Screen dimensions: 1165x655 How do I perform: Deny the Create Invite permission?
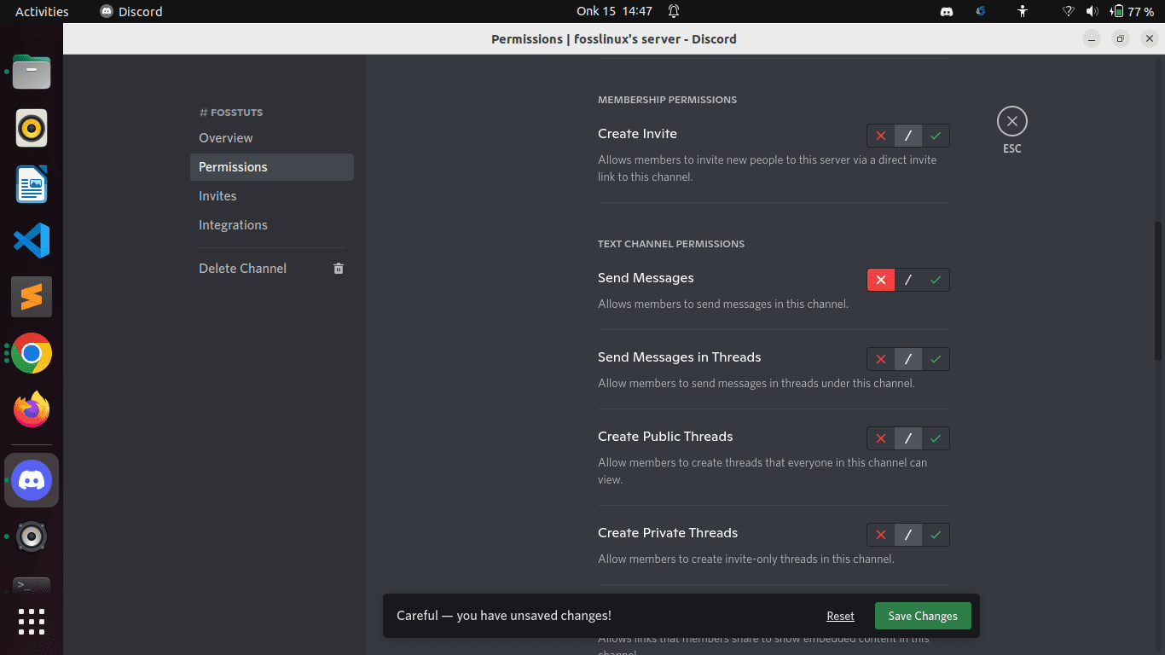pyautogui.click(x=881, y=136)
